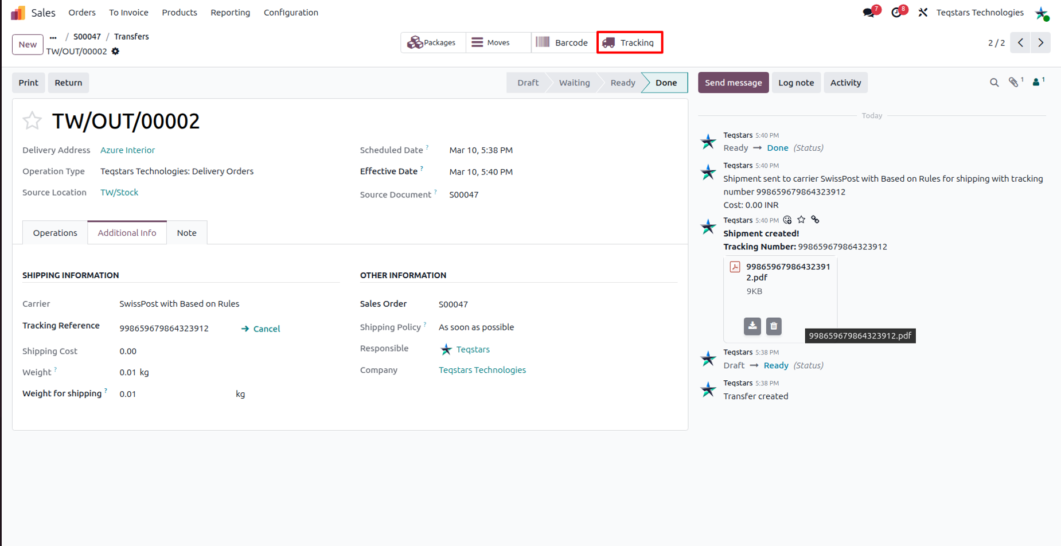The image size is (1061, 546).
Task: Open the Configuration menu
Action: 291,13
